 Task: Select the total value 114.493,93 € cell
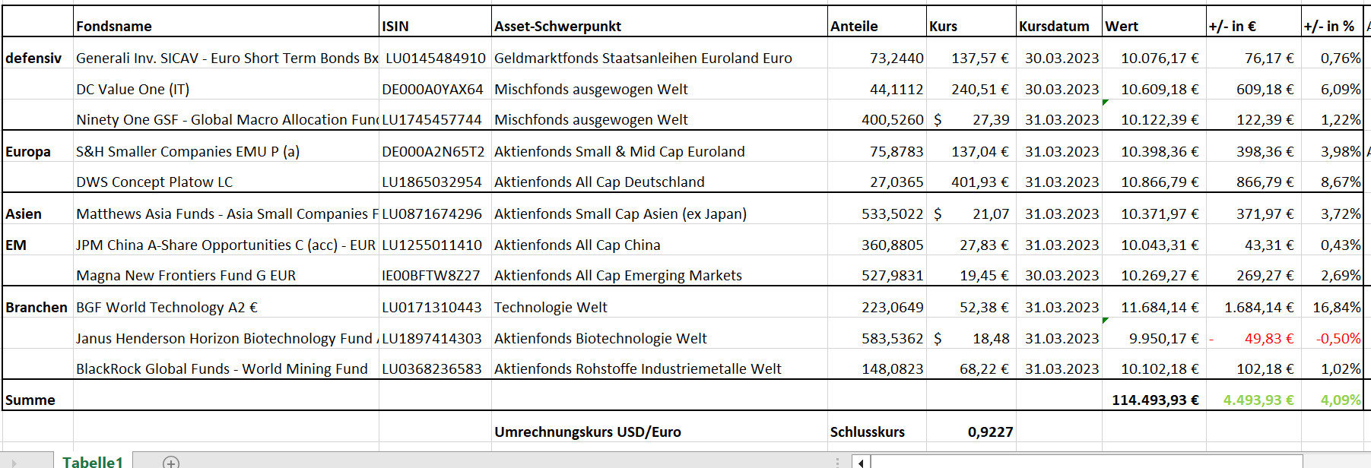tap(1154, 400)
